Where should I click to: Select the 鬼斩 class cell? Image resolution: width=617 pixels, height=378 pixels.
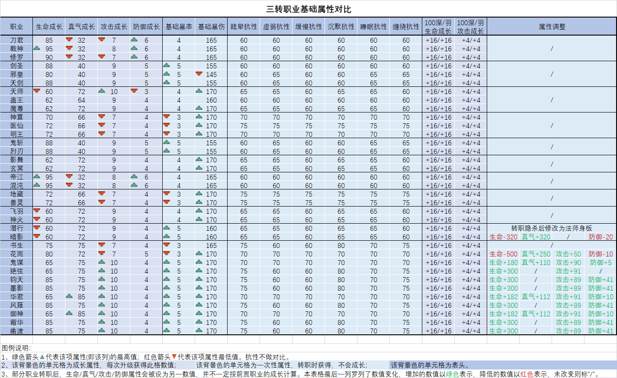pos(17,143)
